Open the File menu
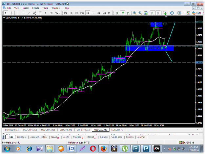The image size is (205, 154). pyautogui.click(x=9, y=8)
